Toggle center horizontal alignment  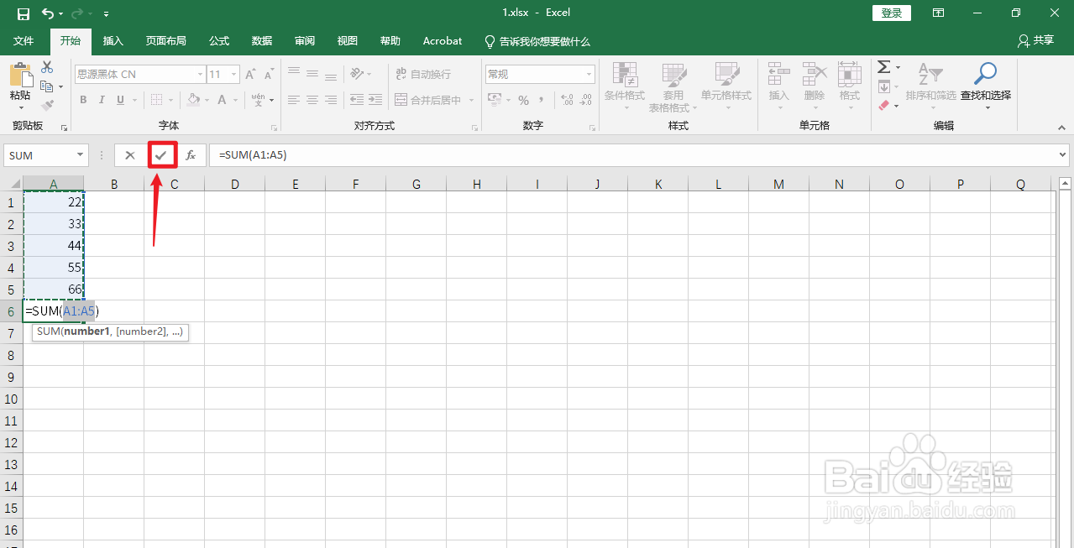tap(312, 100)
